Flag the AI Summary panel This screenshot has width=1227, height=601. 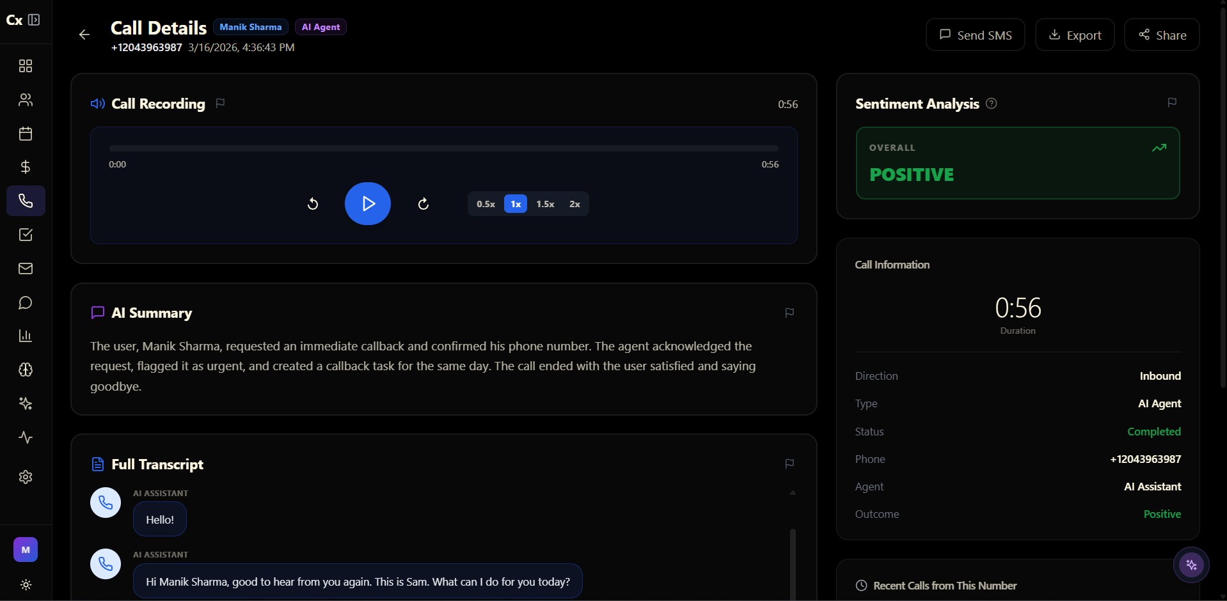coord(789,313)
